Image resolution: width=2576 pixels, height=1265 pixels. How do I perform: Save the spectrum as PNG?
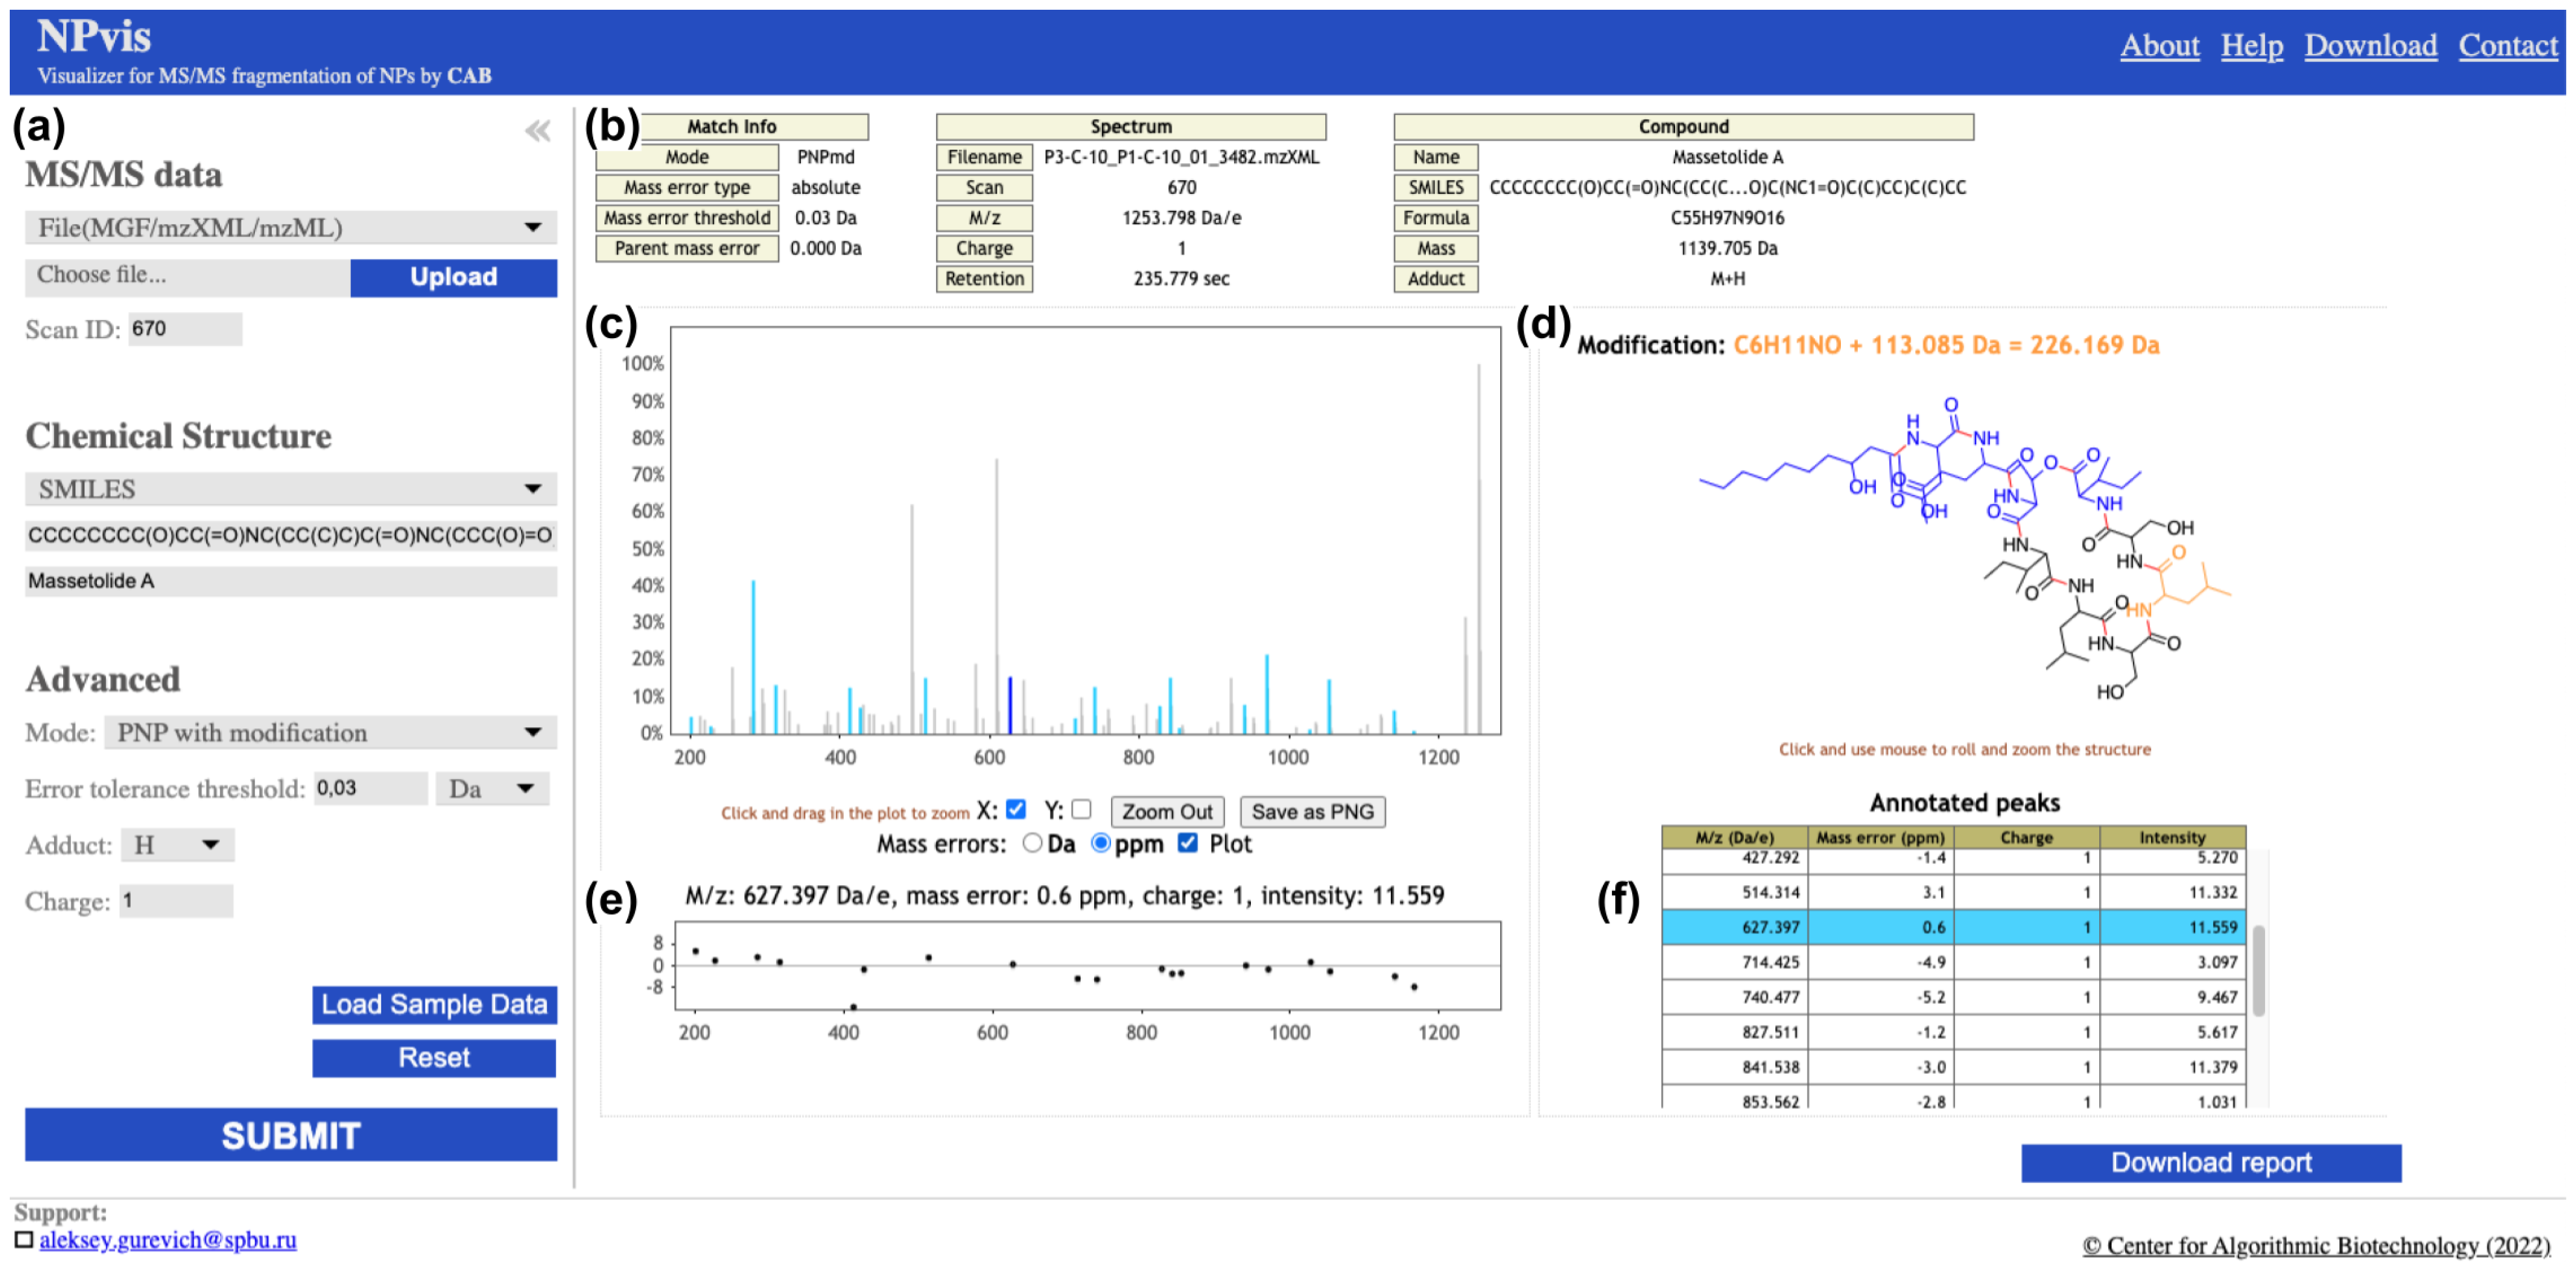[x=1312, y=811]
